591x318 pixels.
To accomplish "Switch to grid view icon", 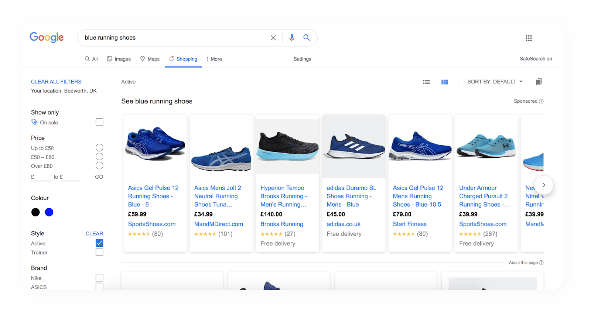I will pyautogui.click(x=445, y=82).
